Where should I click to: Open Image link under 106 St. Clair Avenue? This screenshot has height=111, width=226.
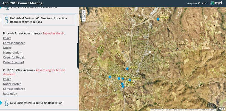coord(7,79)
